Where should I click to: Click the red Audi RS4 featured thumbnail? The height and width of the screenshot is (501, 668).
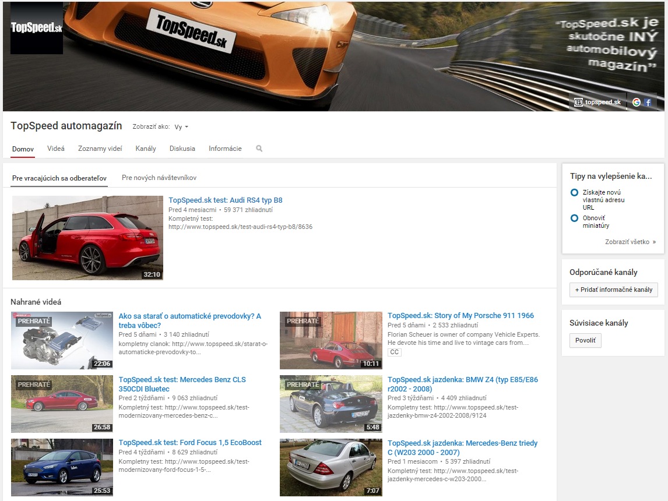[x=87, y=238]
